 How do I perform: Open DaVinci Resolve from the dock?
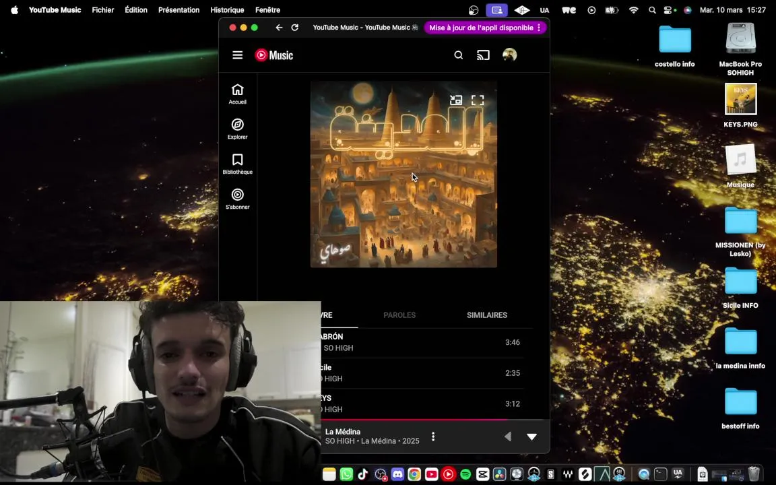(499, 474)
